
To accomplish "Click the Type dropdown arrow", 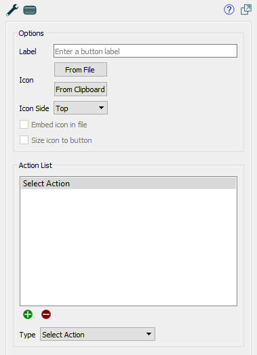I will pyautogui.click(x=149, y=334).
